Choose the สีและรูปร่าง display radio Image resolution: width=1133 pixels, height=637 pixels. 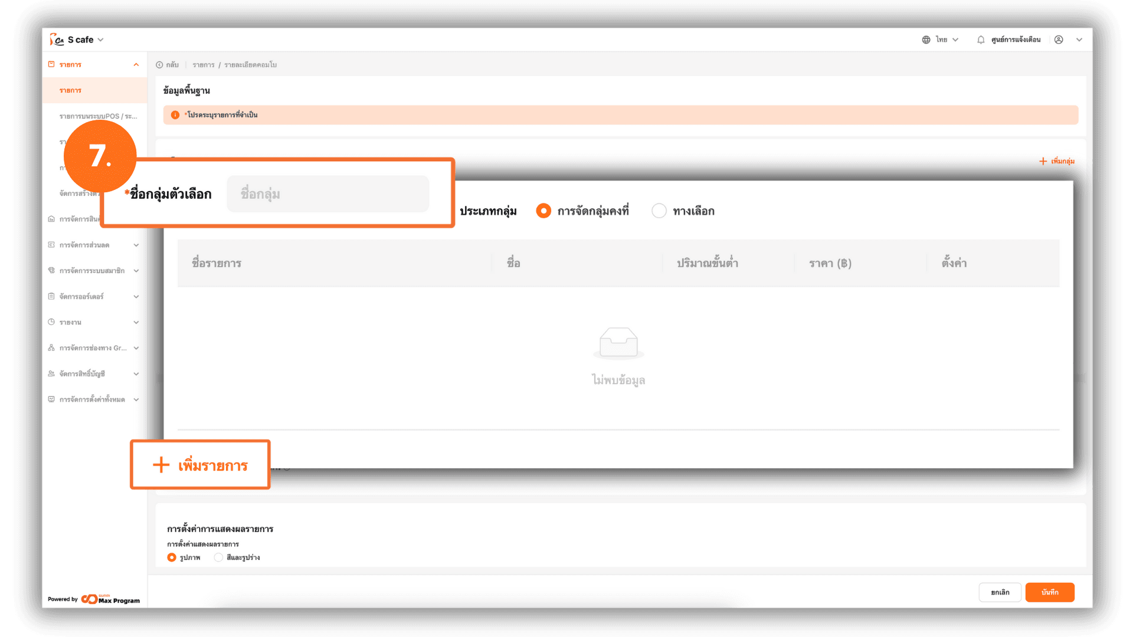click(218, 557)
